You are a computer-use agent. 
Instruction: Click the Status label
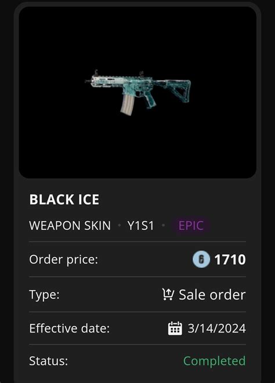(48, 361)
